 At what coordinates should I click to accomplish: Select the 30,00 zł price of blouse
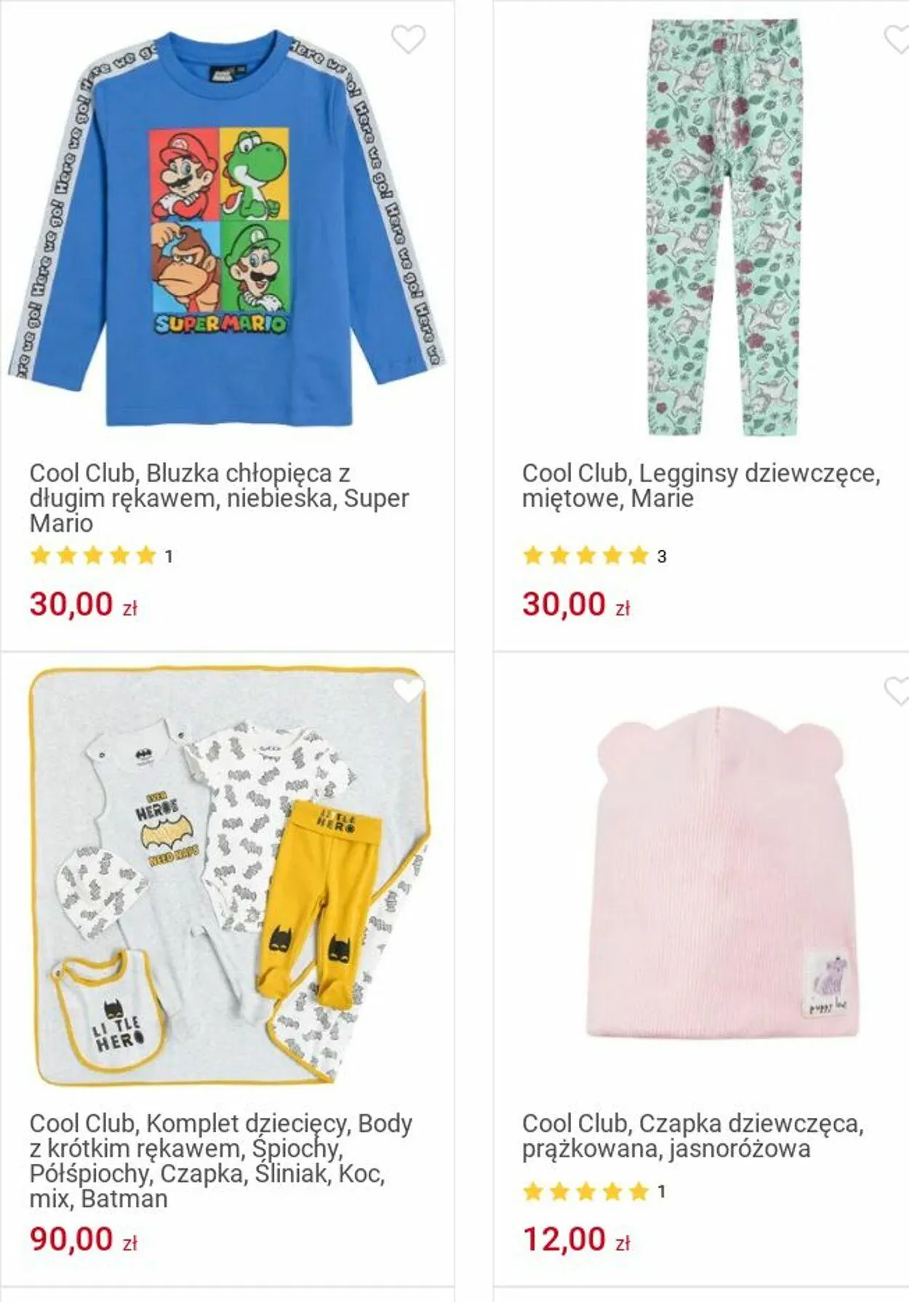(x=84, y=604)
